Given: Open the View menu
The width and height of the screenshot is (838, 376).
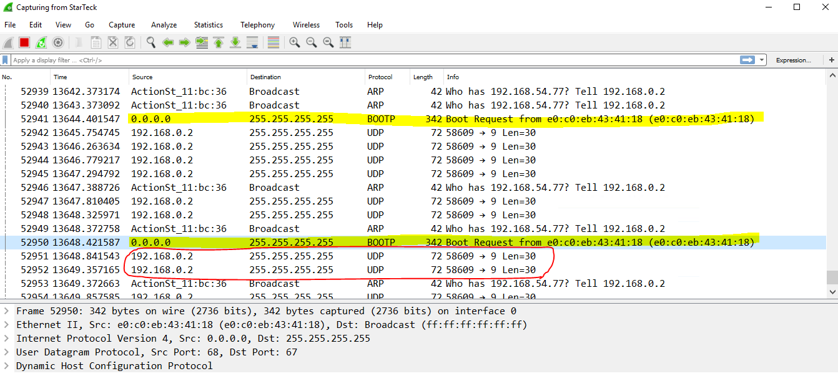Looking at the screenshot, I should pyautogui.click(x=63, y=25).
